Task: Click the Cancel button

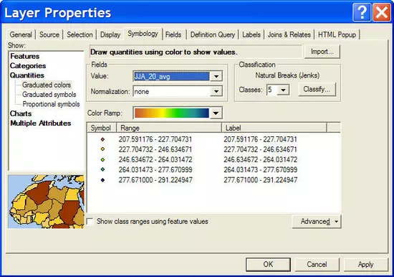Action: point(317,264)
